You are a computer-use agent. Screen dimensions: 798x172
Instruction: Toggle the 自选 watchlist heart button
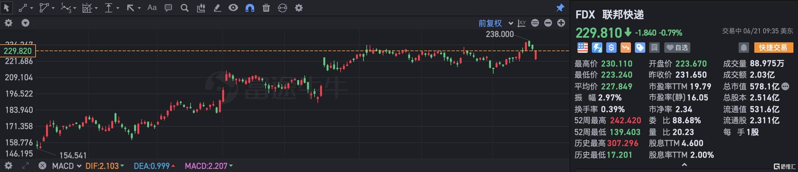coord(677,48)
